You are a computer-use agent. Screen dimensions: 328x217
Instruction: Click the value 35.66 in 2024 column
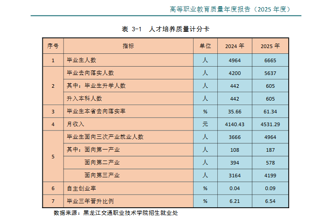click(x=235, y=112)
